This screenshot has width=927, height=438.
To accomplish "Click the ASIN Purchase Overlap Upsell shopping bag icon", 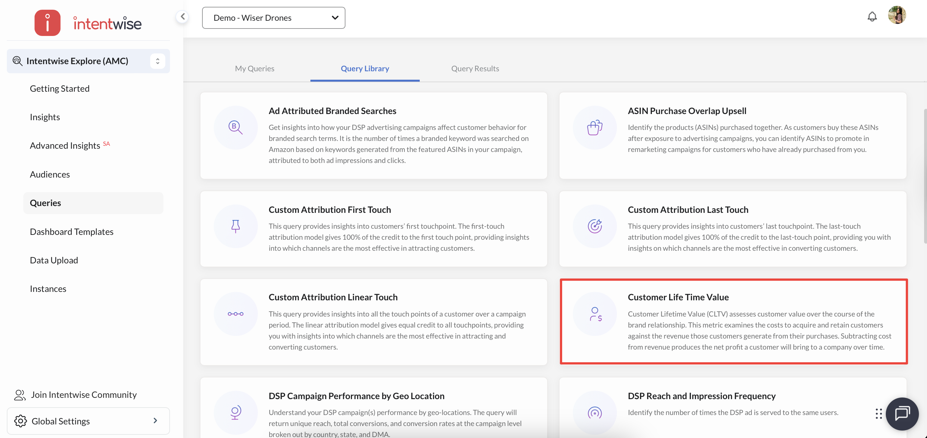I will [595, 128].
